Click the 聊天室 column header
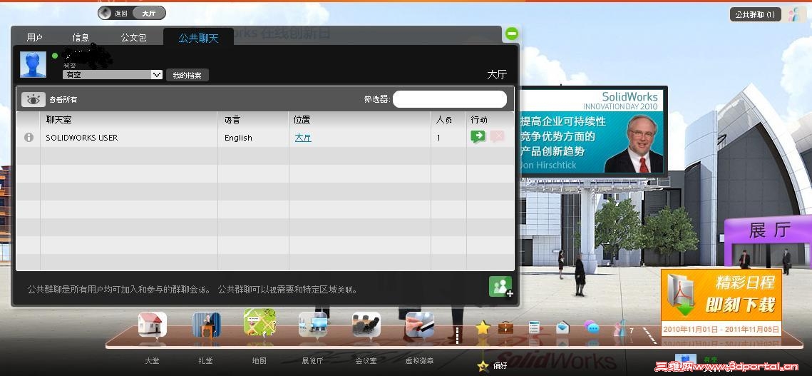Screen dimensions: 812x376 (58, 120)
